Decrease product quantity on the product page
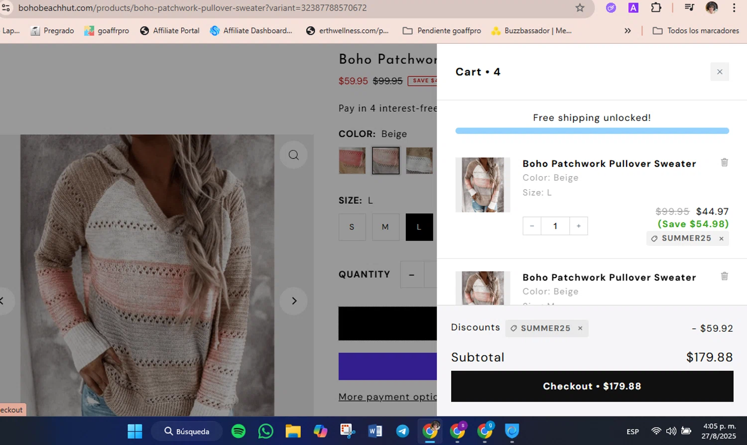747x445 pixels. [412, 274]
